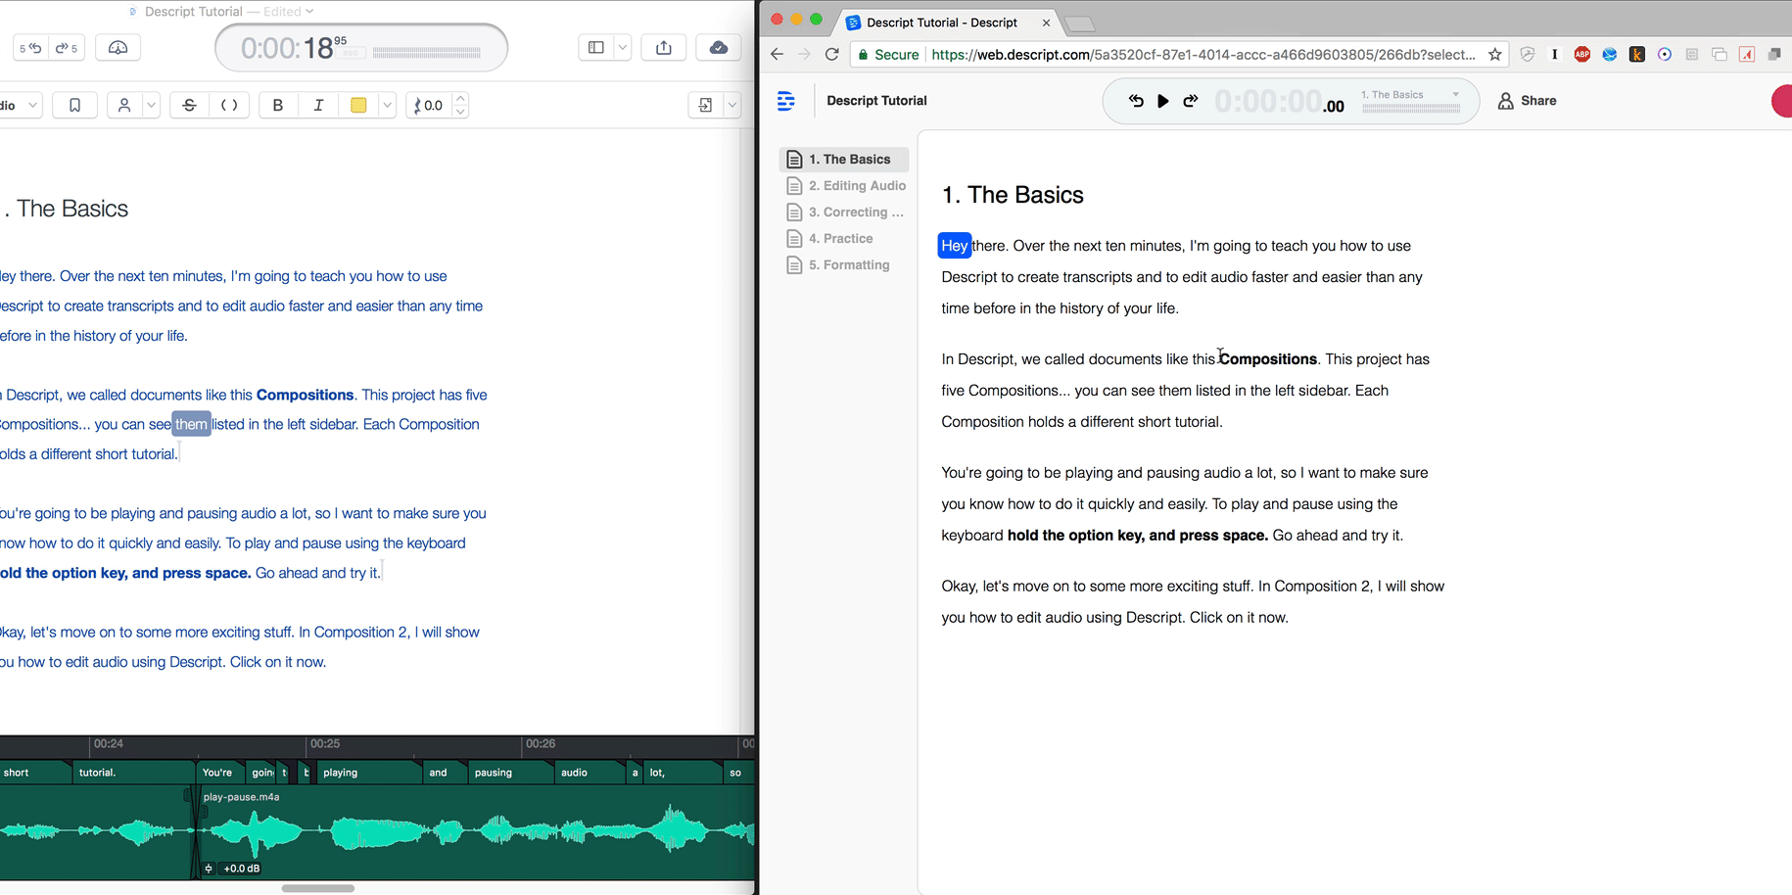
Task: Open the "1. The Basics" composition dropdown in player
Action: click(1410, 95)
